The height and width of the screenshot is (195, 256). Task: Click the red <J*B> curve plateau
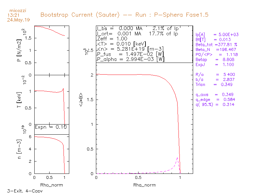[124, 75]
